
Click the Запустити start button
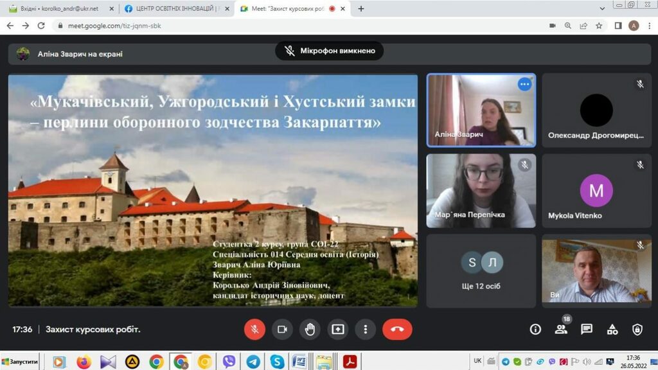coord(19,362)
